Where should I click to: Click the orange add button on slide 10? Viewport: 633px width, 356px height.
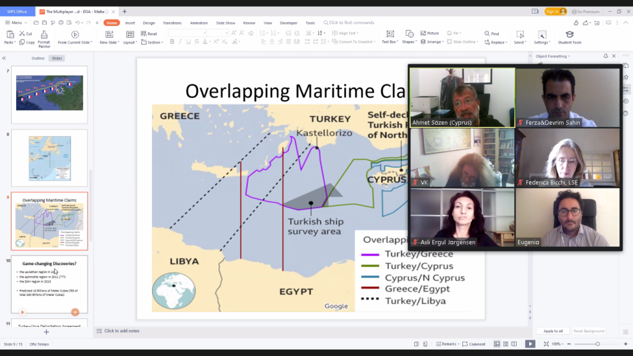click(x=75, y=312)
